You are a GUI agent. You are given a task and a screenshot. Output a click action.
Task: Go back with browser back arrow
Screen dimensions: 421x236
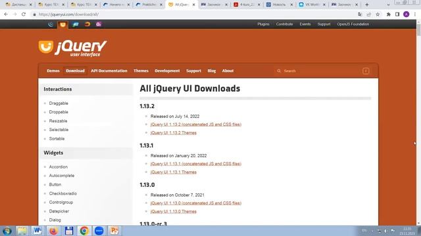click(6, 14)
